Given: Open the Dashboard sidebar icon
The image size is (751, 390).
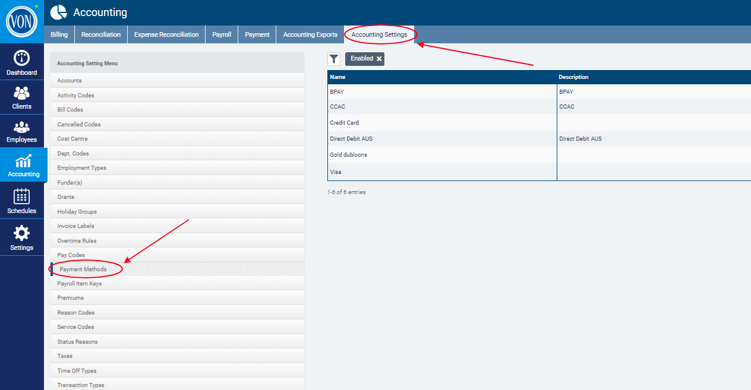Looking at the screenshot, I should click(21, 58).
